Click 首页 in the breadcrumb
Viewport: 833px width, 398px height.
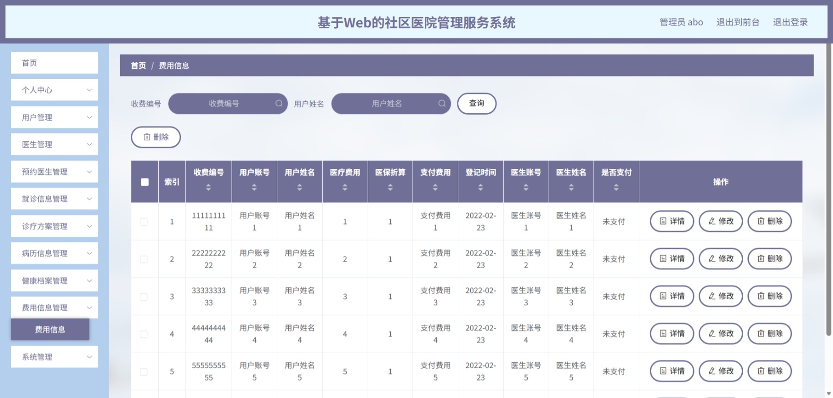click(138, 66)
